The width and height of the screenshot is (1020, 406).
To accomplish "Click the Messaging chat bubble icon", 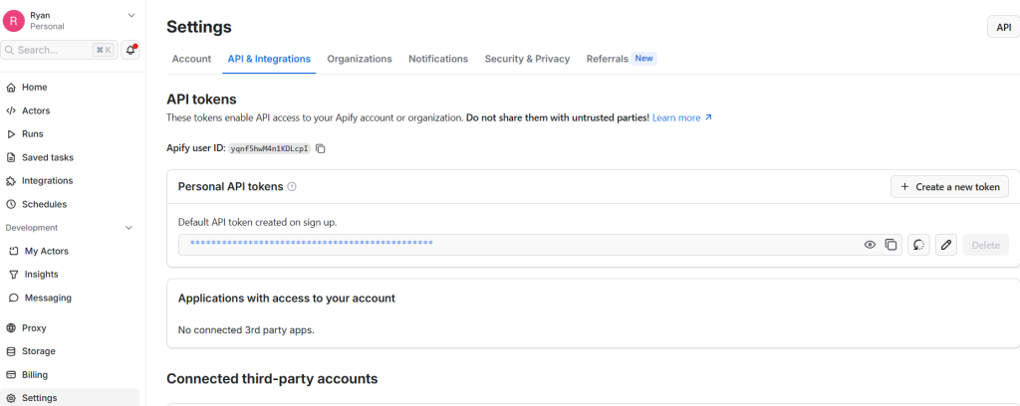I will coord(13,298).
